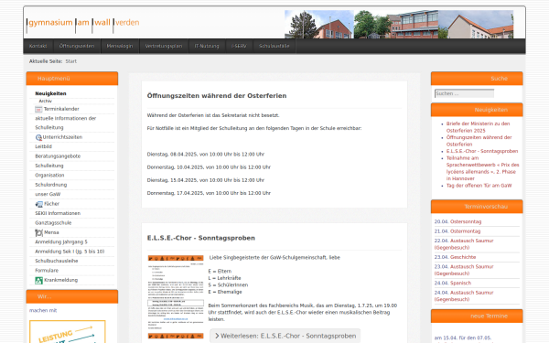Select unser GaW menu entry

48,194
